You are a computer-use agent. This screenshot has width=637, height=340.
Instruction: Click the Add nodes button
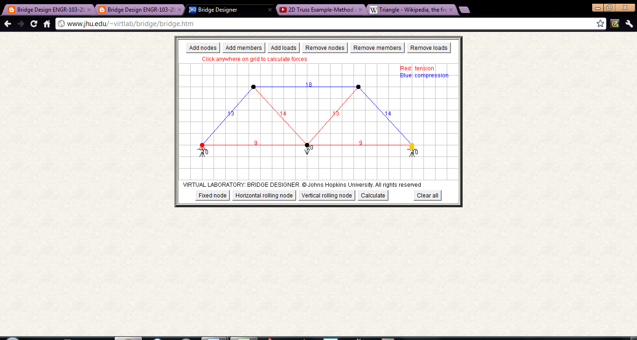pyautogui.click(x=203, y=48)
